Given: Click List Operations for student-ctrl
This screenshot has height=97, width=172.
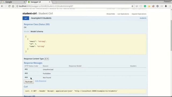Looking at the screenshot, I should point(123,14).
